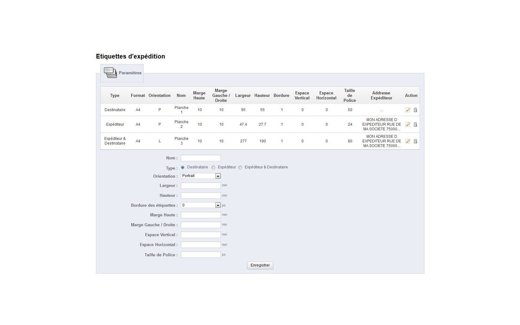Click the table's Nom column header
Viewport: 520px width, 325px height.
point(181,95)
